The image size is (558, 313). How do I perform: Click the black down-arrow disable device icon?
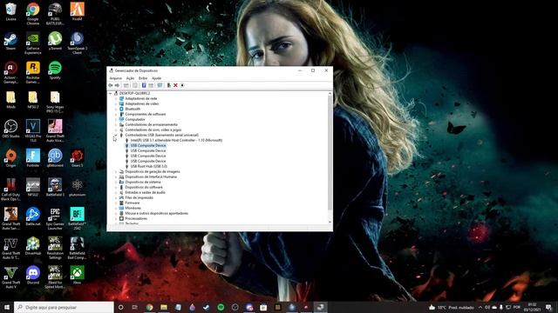point(182,85)
